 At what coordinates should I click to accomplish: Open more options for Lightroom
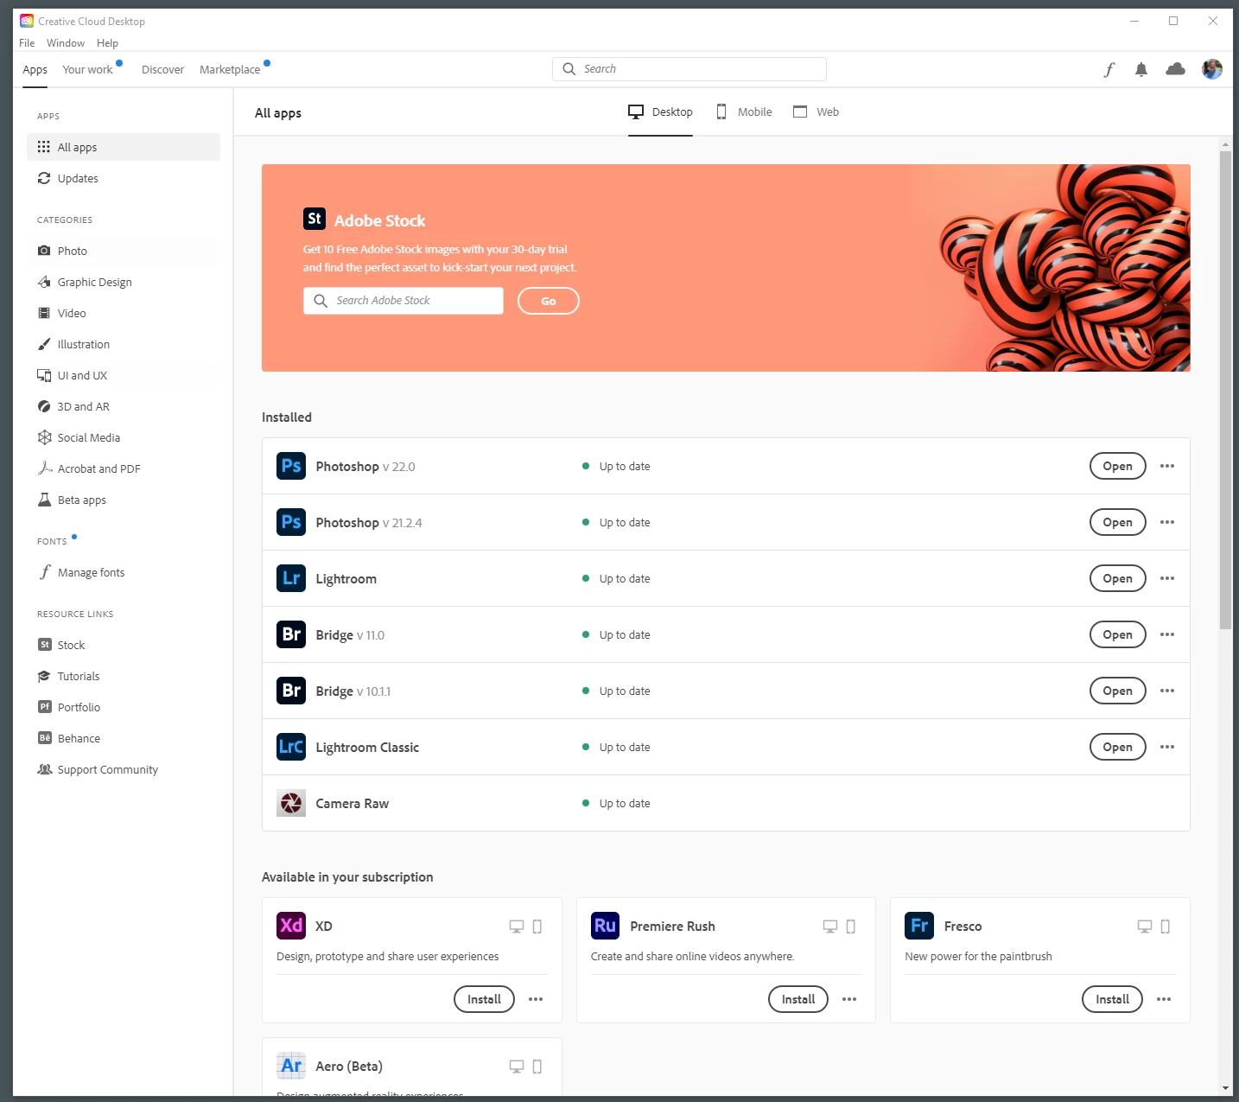(x=1167, y=578)
